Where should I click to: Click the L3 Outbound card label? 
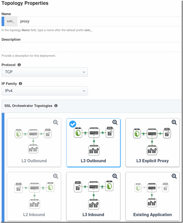[93, 161]
